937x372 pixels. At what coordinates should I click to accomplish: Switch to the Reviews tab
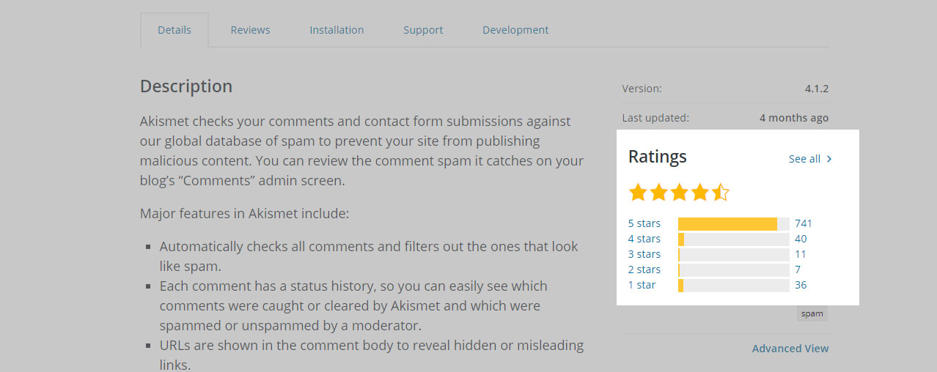250,30
